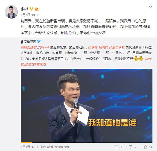This screenshot has height=151, width=157.
Task: Play the video of the host
Action: pos(86,105)
